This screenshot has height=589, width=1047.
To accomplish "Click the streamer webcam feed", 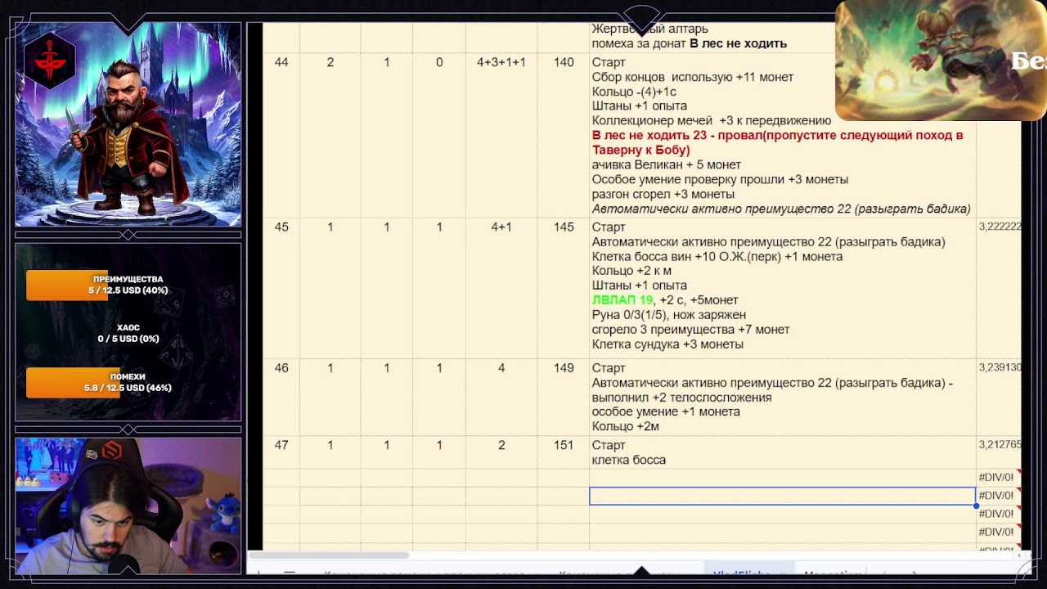I will [128, 506].
